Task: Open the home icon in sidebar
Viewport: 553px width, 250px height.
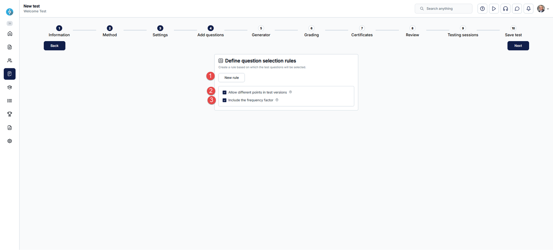Action: [x=10, y=33]
